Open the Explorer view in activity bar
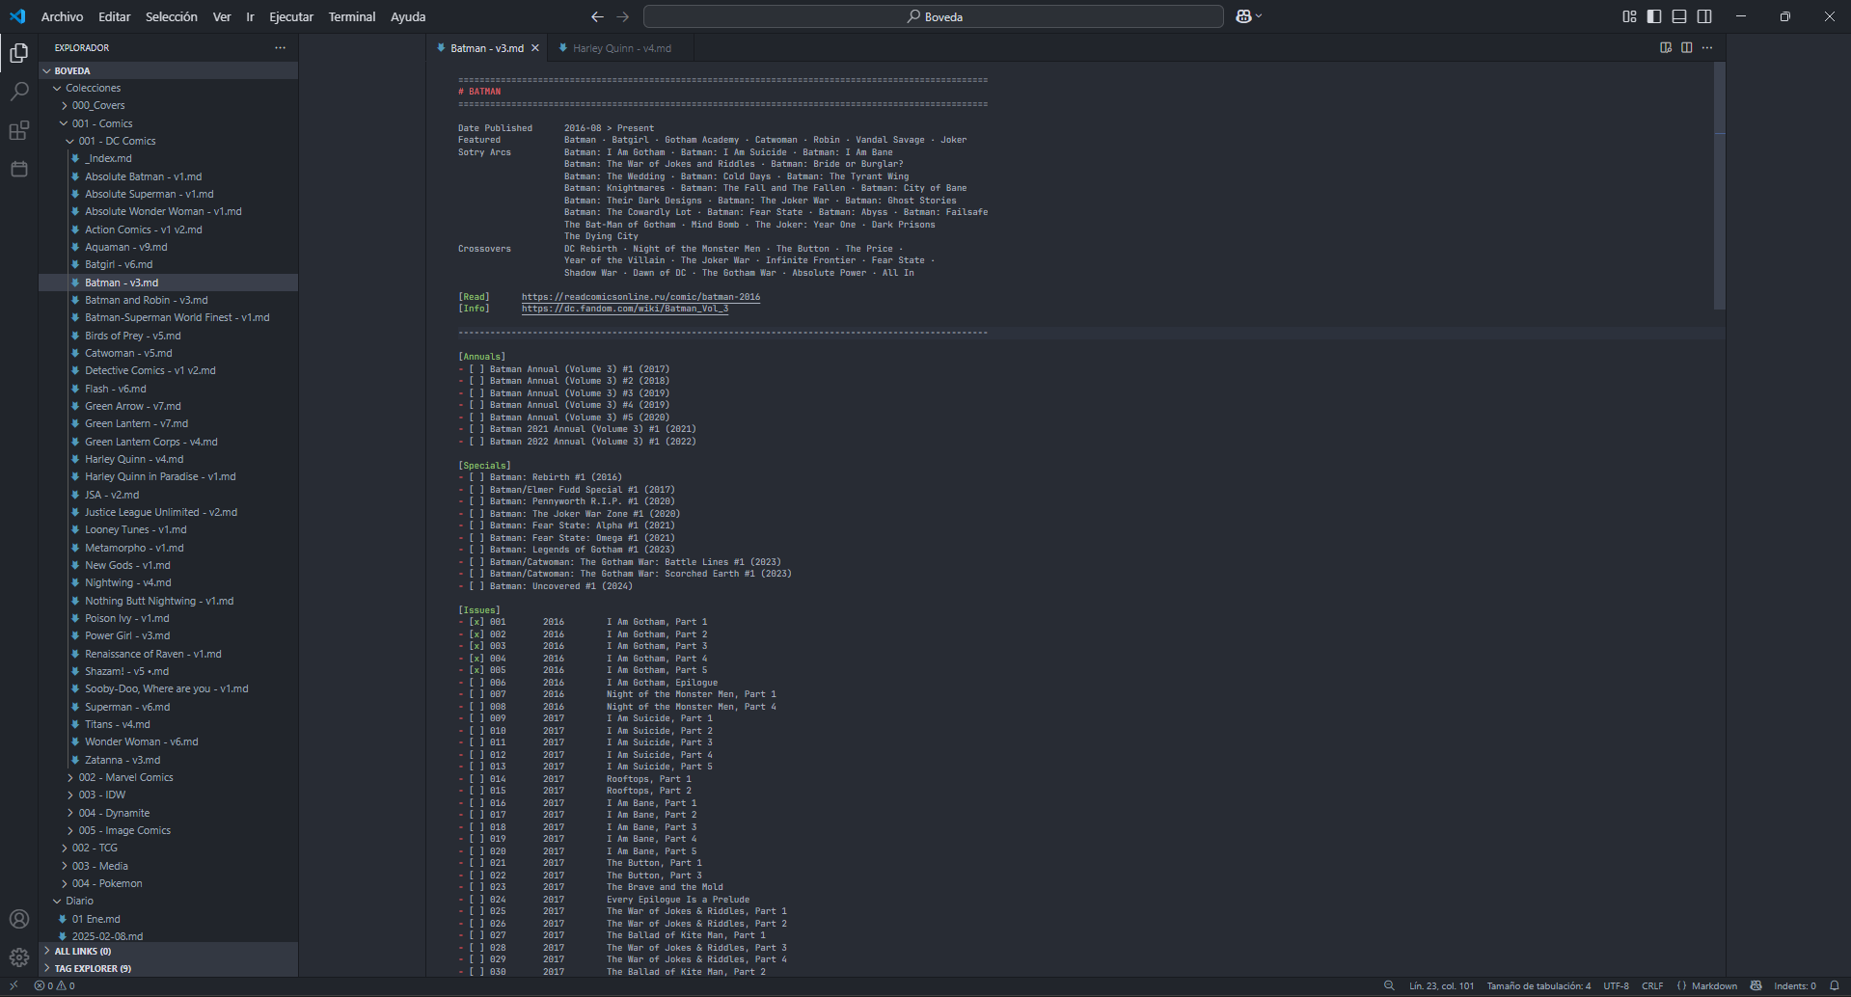This screenshot has width=1851, height=997. [18, 53]
